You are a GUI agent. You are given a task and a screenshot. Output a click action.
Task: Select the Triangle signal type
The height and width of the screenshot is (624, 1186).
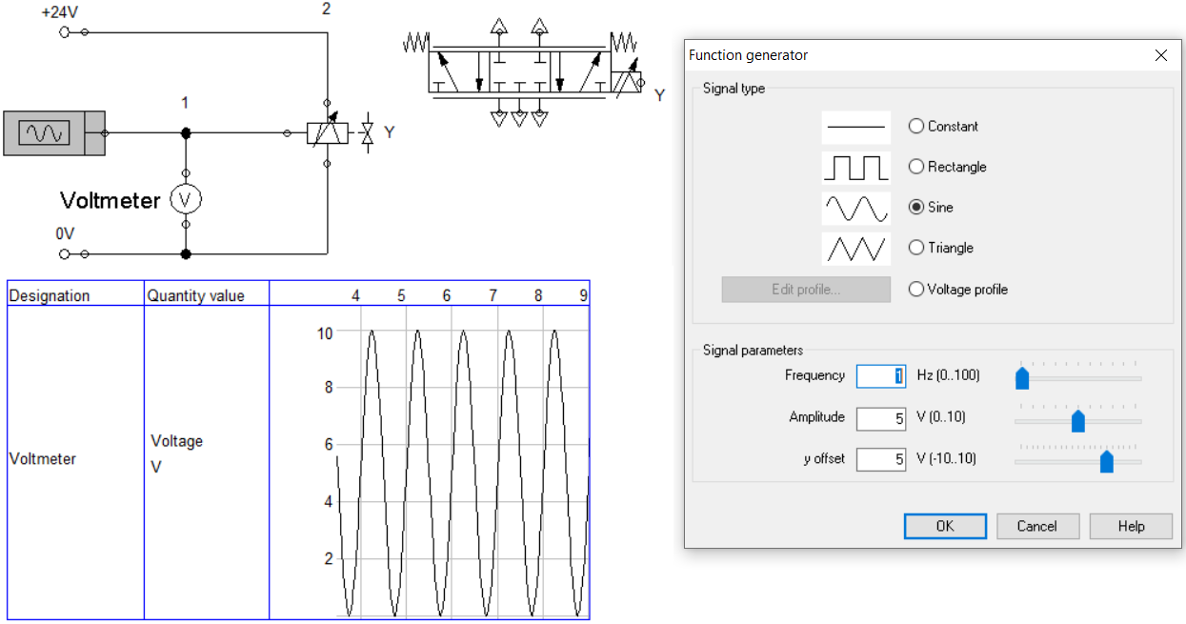(916, 248)
